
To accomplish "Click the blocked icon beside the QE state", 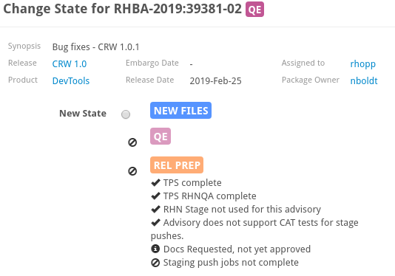I will tap(132, 142).
